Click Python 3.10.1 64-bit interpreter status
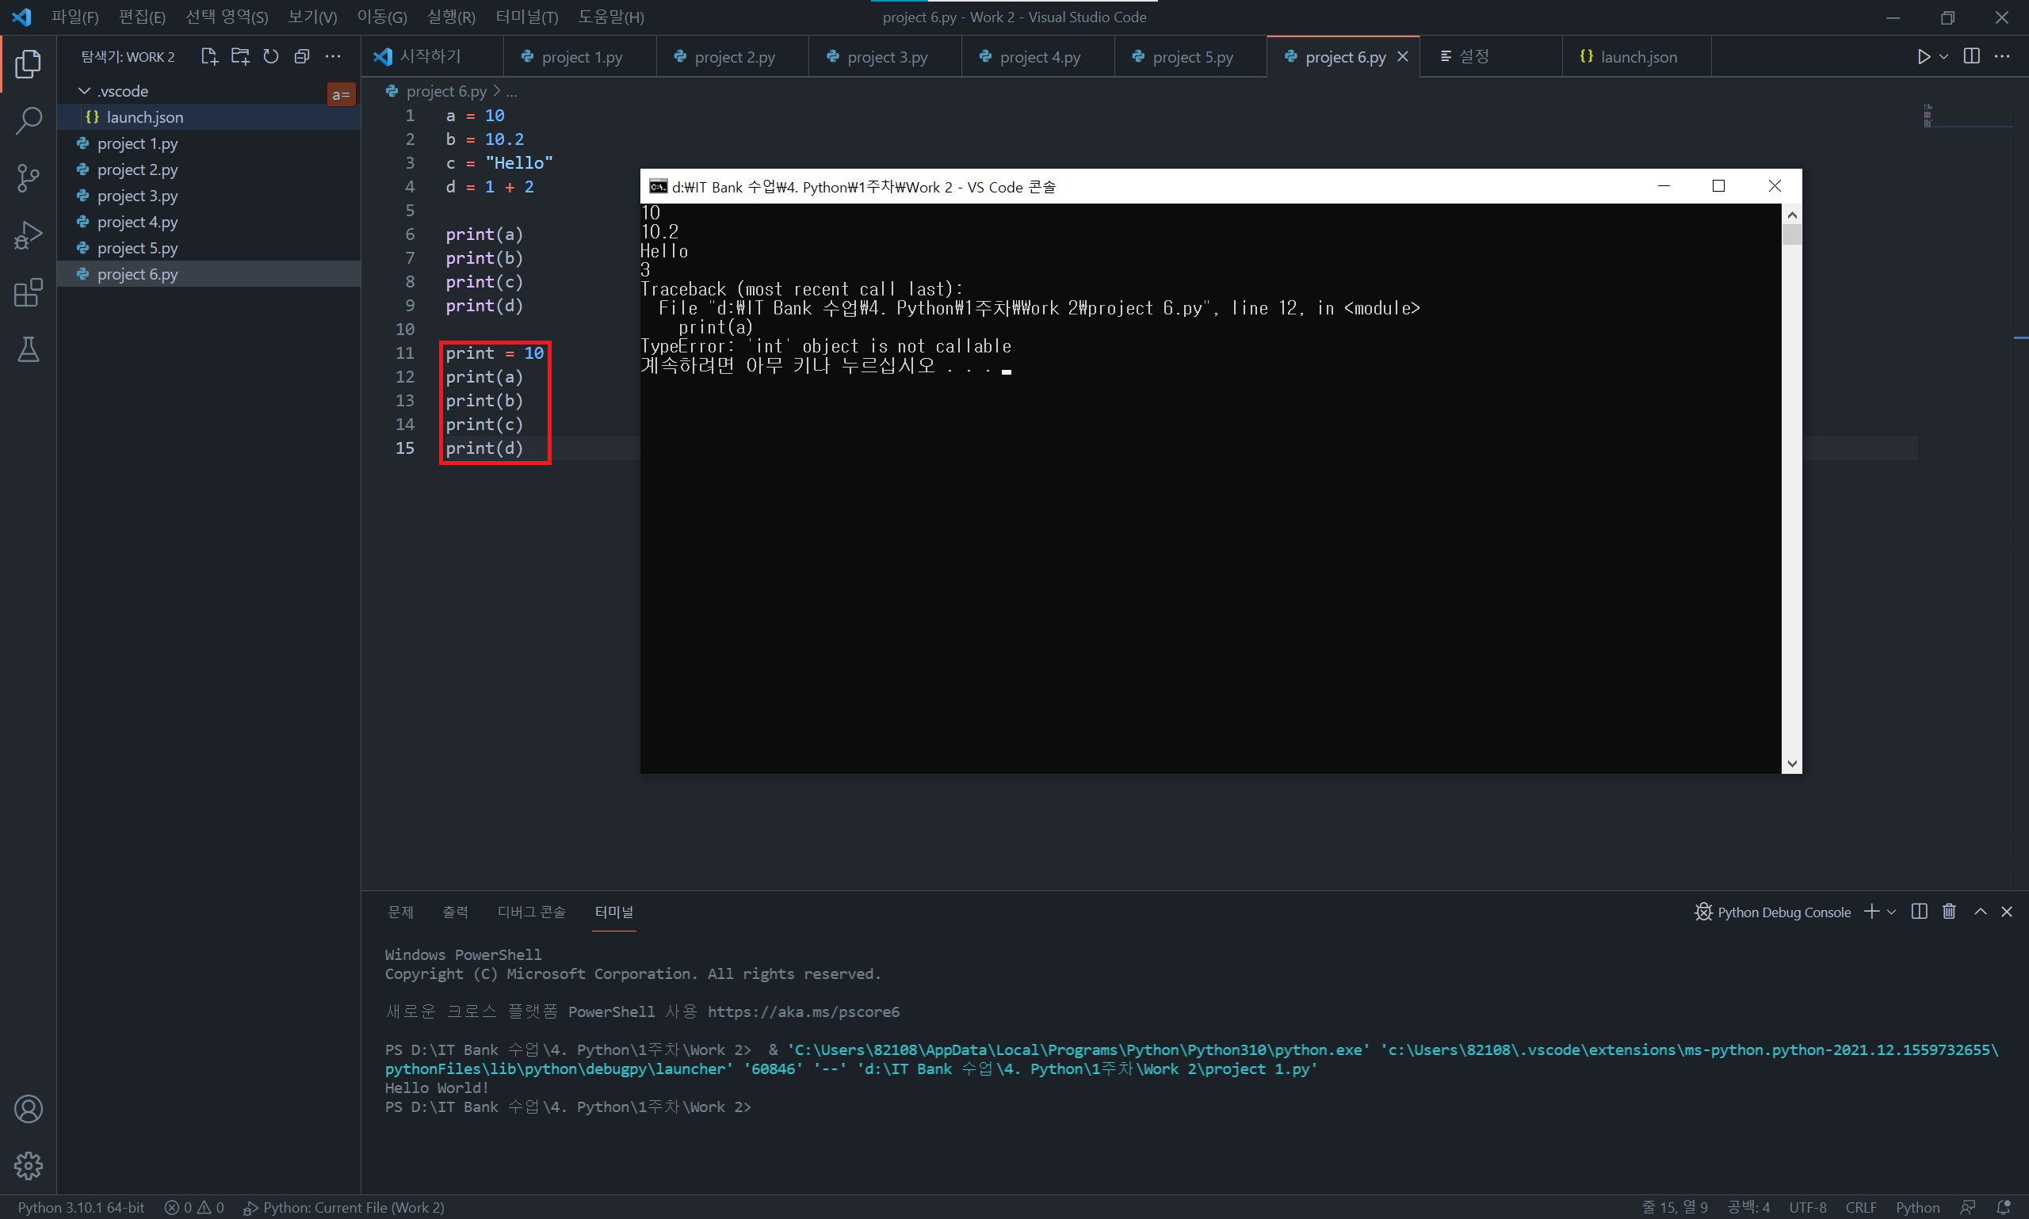 81,1206
